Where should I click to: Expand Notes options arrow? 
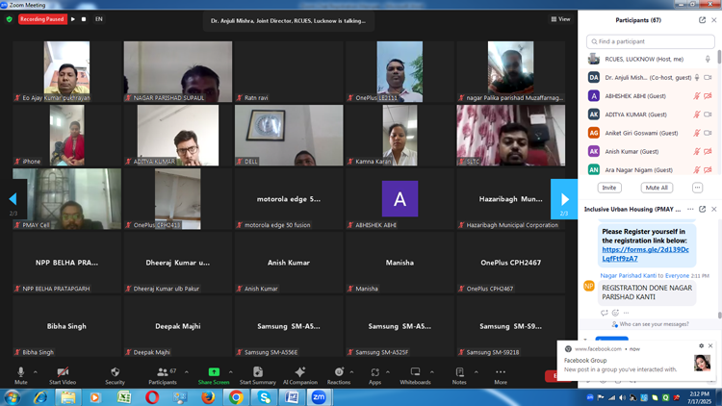coord(477,372)
